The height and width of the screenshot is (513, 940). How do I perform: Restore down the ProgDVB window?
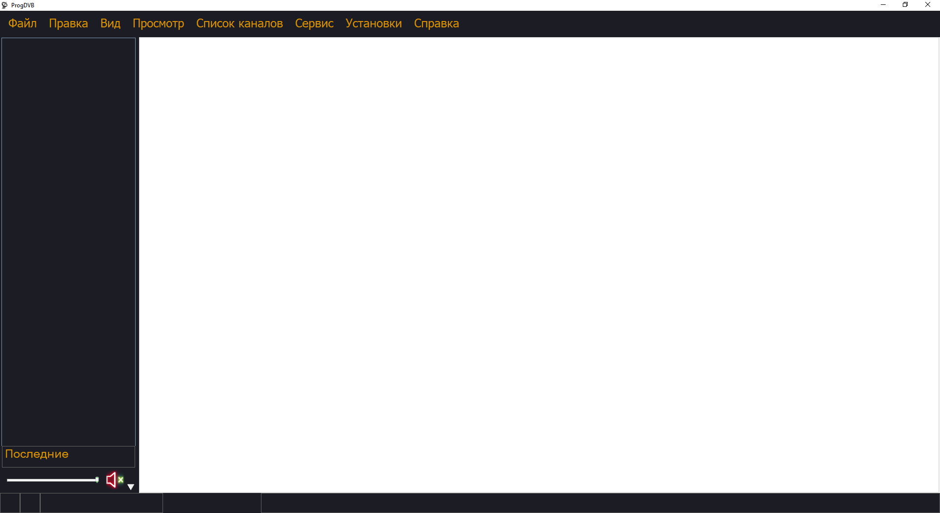(x=905, y=5)
